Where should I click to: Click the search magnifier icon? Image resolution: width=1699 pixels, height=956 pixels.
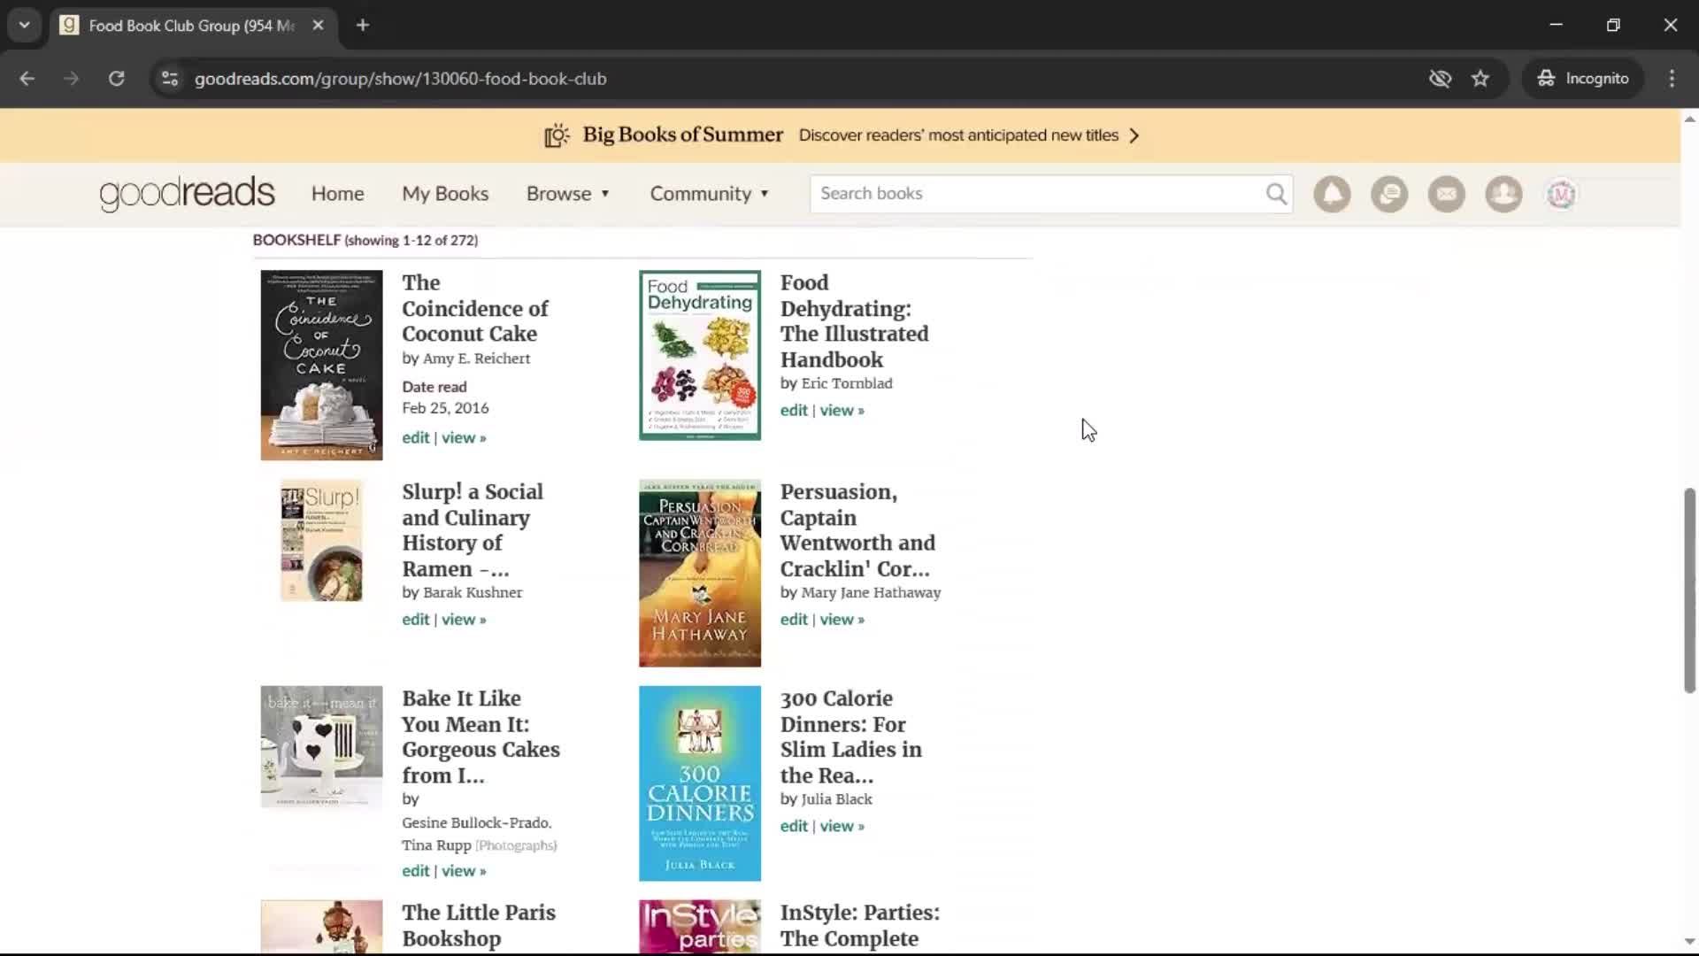(1276, 194)
